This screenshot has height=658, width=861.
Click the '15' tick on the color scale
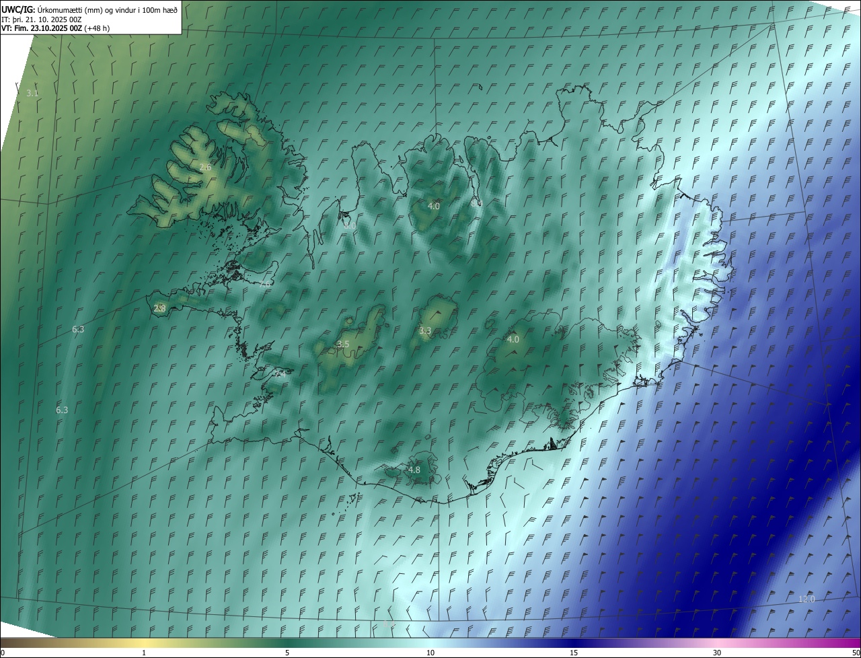point(574,653)
